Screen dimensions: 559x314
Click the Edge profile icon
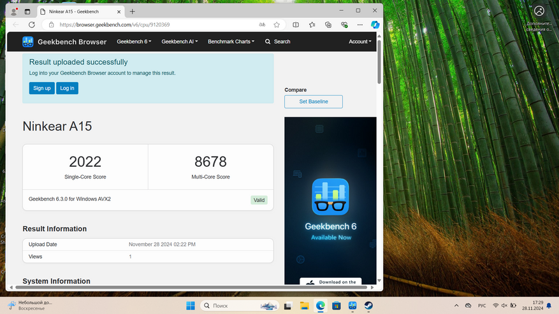14,11
